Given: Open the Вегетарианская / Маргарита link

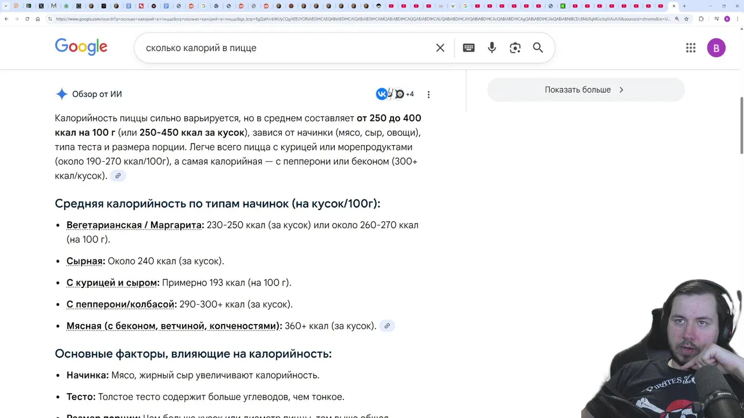Looking at the screenshot, I should tap(134, 225).
